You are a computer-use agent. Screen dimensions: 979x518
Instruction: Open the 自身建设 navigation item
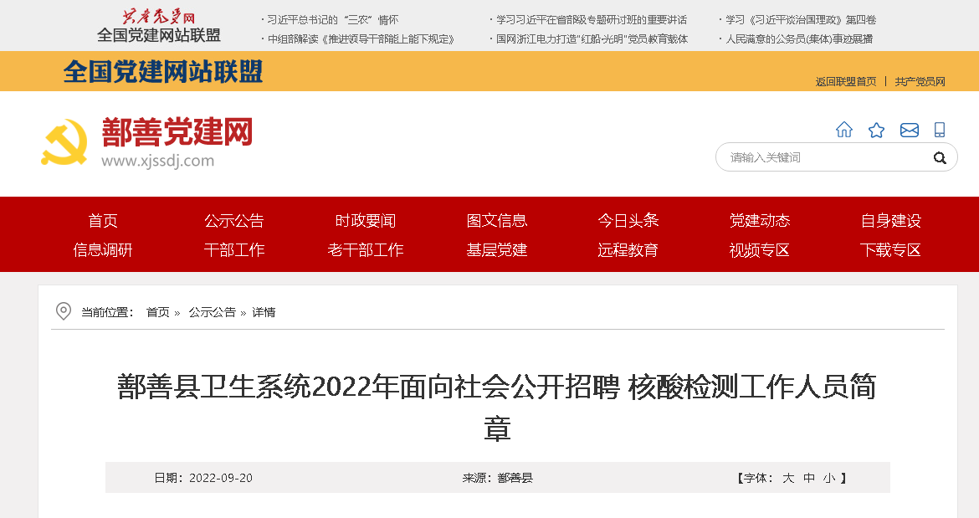click(891, 220)
